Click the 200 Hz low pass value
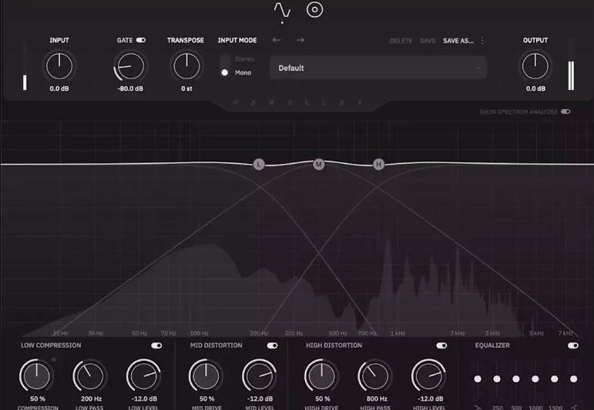The height and width of the screenshot is (410, 594). (x=91, y=398)
